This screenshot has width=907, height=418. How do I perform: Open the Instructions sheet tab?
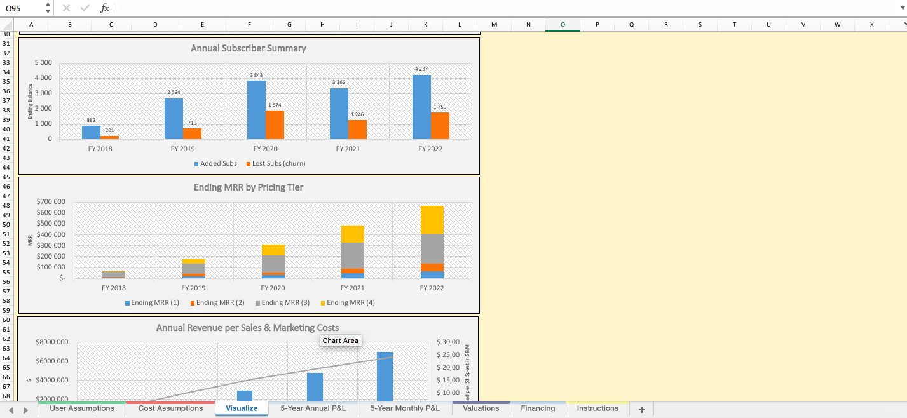click(x=597, y=408)
